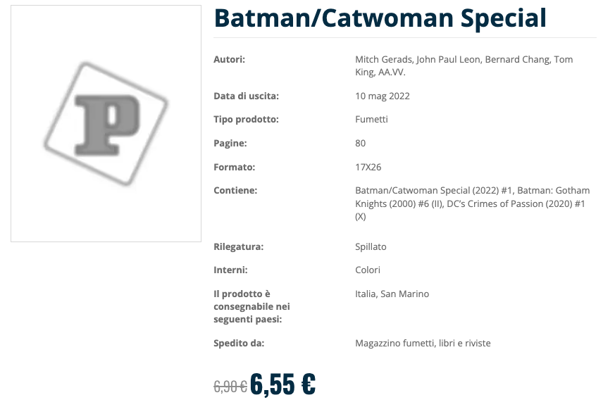Click the AA.VV. author entry
The width and height of the screenshot is (615, 414).
pyautogui.click(x=392, y=73)
